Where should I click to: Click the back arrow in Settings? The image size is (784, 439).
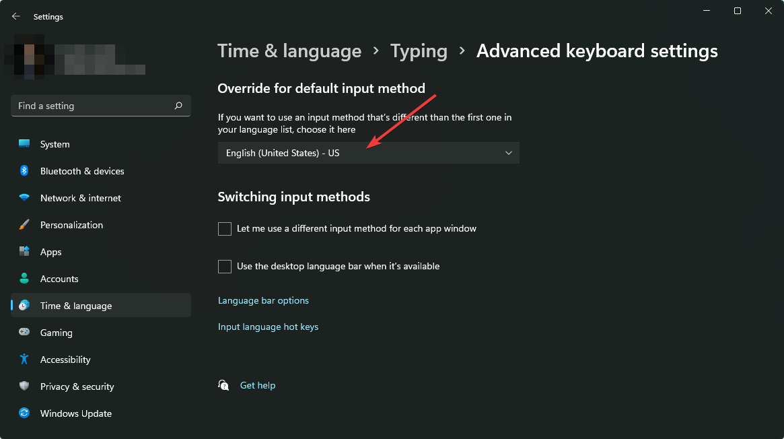pos(16,17)
